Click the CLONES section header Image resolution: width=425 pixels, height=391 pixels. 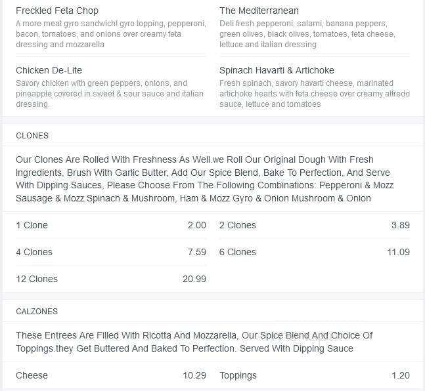32,136
